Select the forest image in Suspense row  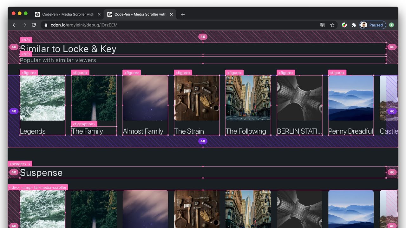pos(94,209)
